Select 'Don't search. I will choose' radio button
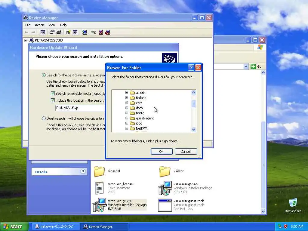The image size is (308, 231). click(44, 118)
